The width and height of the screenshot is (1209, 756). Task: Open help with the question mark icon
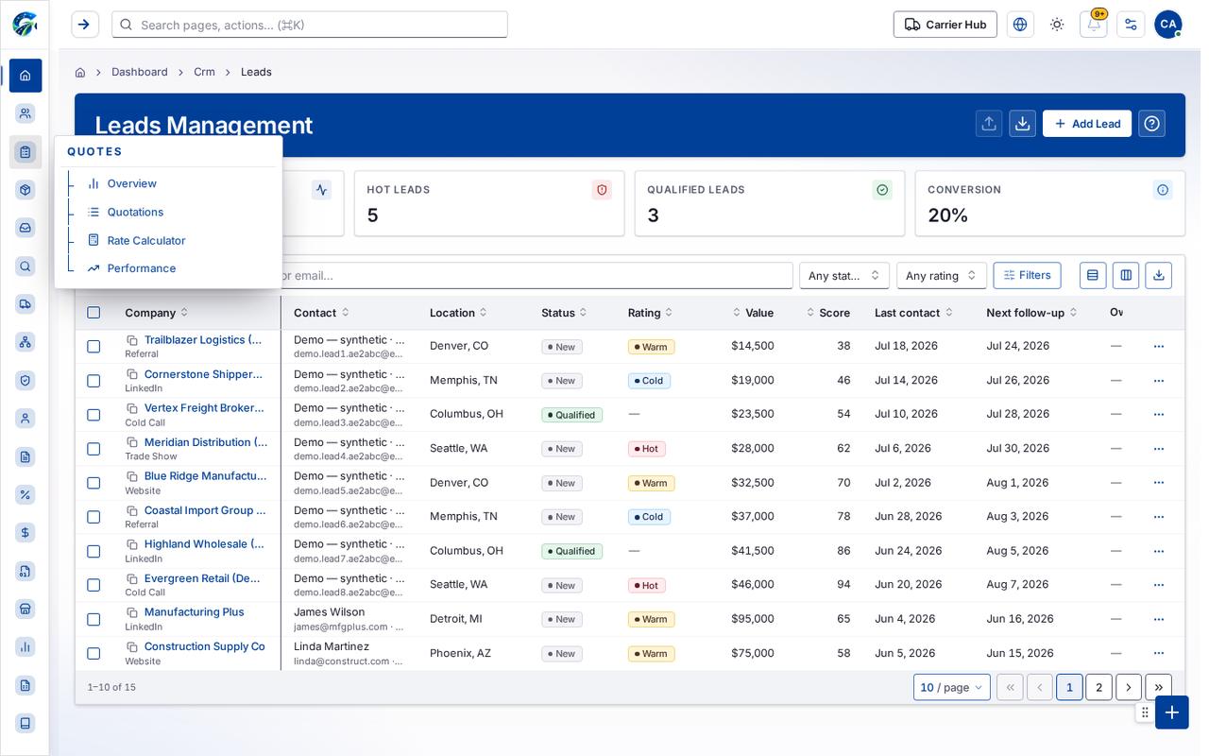click(1151, 124)
